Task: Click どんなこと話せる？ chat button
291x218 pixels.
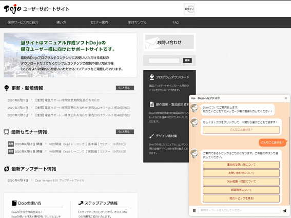Action: [241, 130]
